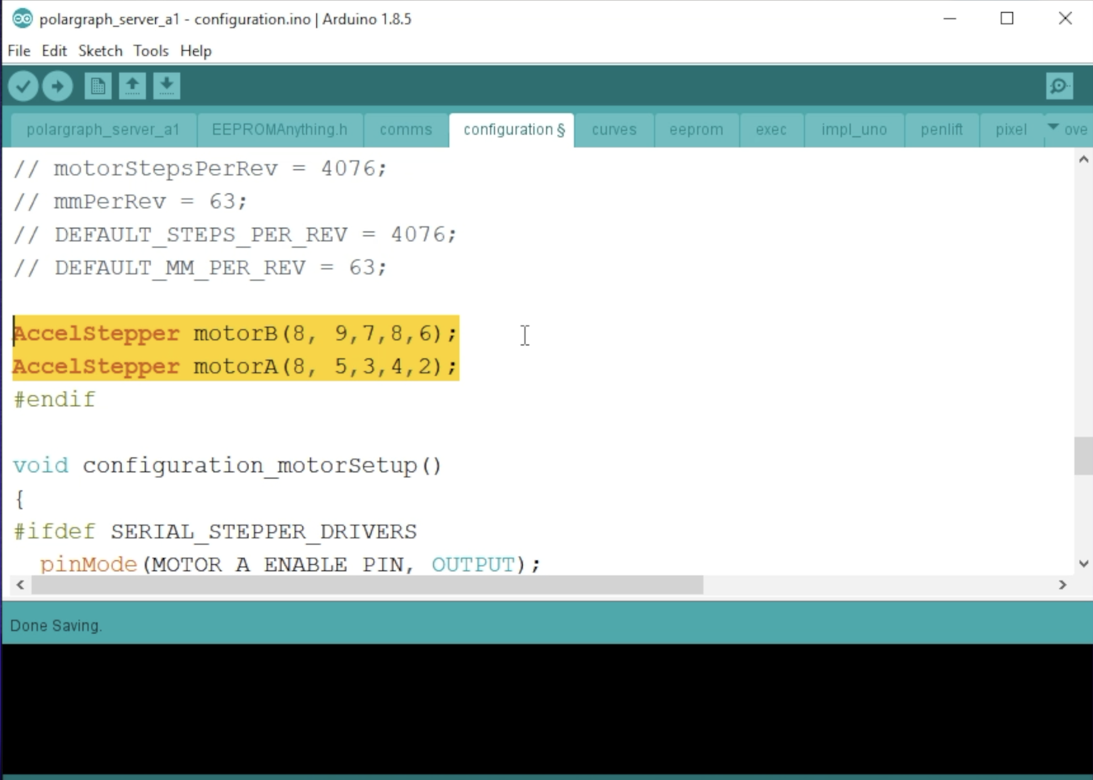This screenshot has width=1093, height=780.
Task: Open the Edit menu
Action: 54,51
